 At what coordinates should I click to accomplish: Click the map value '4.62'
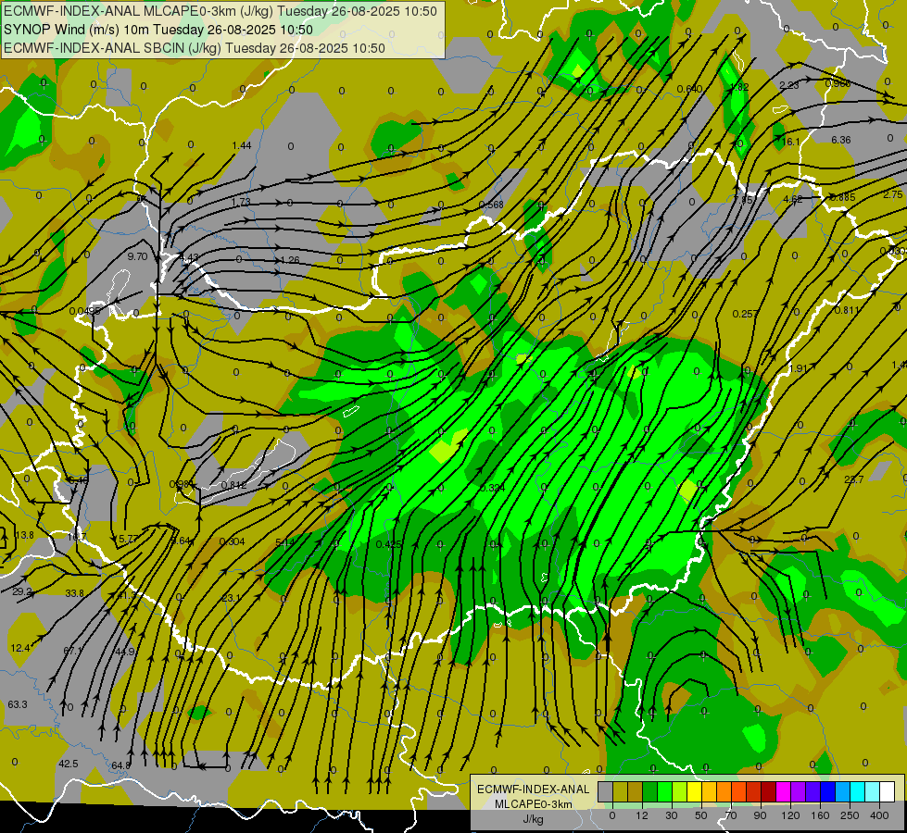pyautogui.click(x=792, y=199)
